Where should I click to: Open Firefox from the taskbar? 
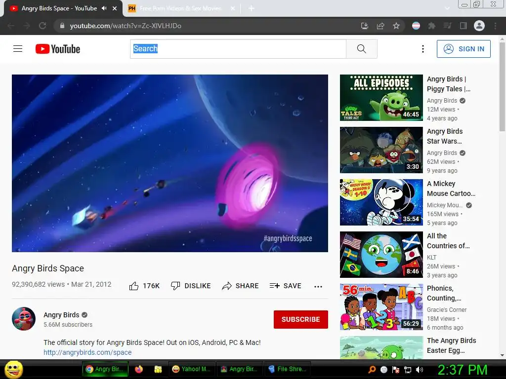[x=139, y=369]
